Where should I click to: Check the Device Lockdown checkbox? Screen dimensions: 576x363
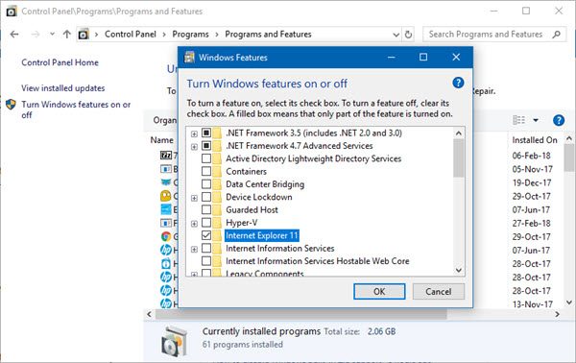tap(206, 197)
